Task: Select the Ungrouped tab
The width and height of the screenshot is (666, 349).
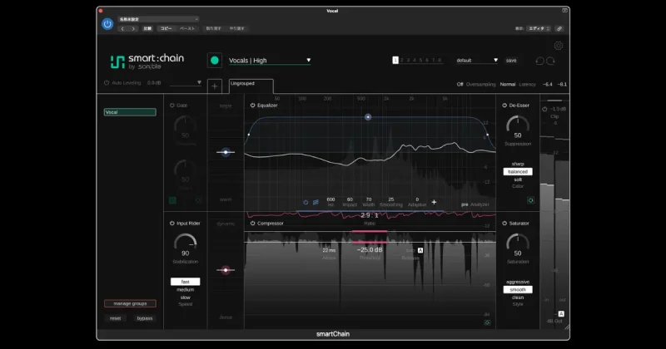Action: (x=251, y=86)
